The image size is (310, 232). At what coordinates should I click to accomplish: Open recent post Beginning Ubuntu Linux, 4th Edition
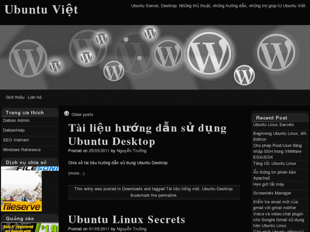(280, 137)
